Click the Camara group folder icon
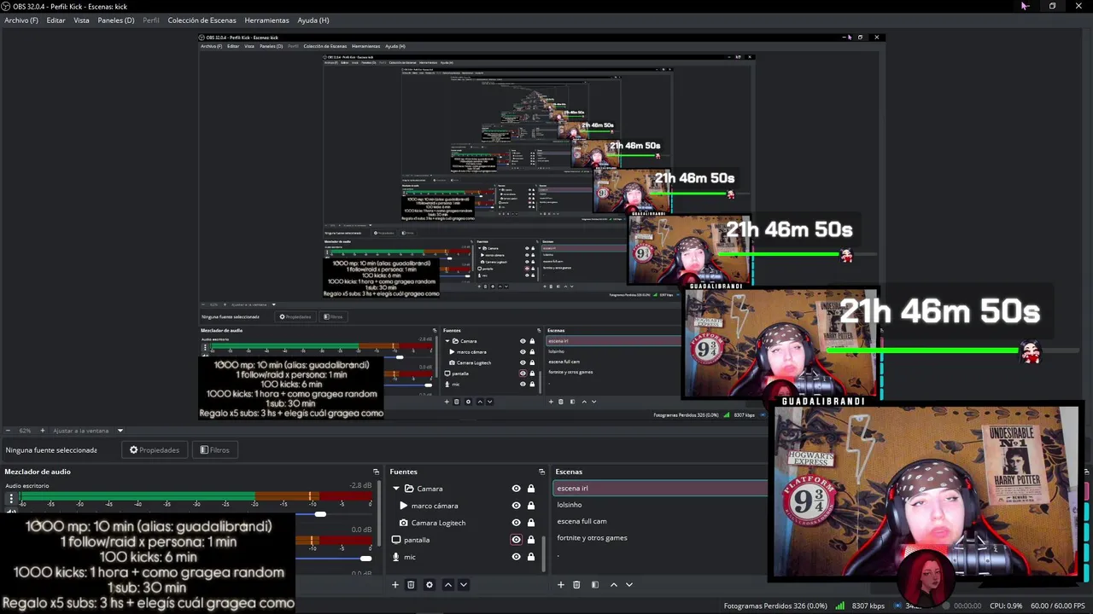 coord(409,489)
